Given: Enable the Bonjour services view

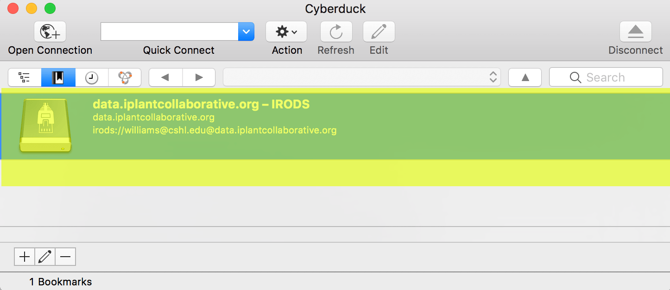Looking at the screenshot, I should 124,77.
